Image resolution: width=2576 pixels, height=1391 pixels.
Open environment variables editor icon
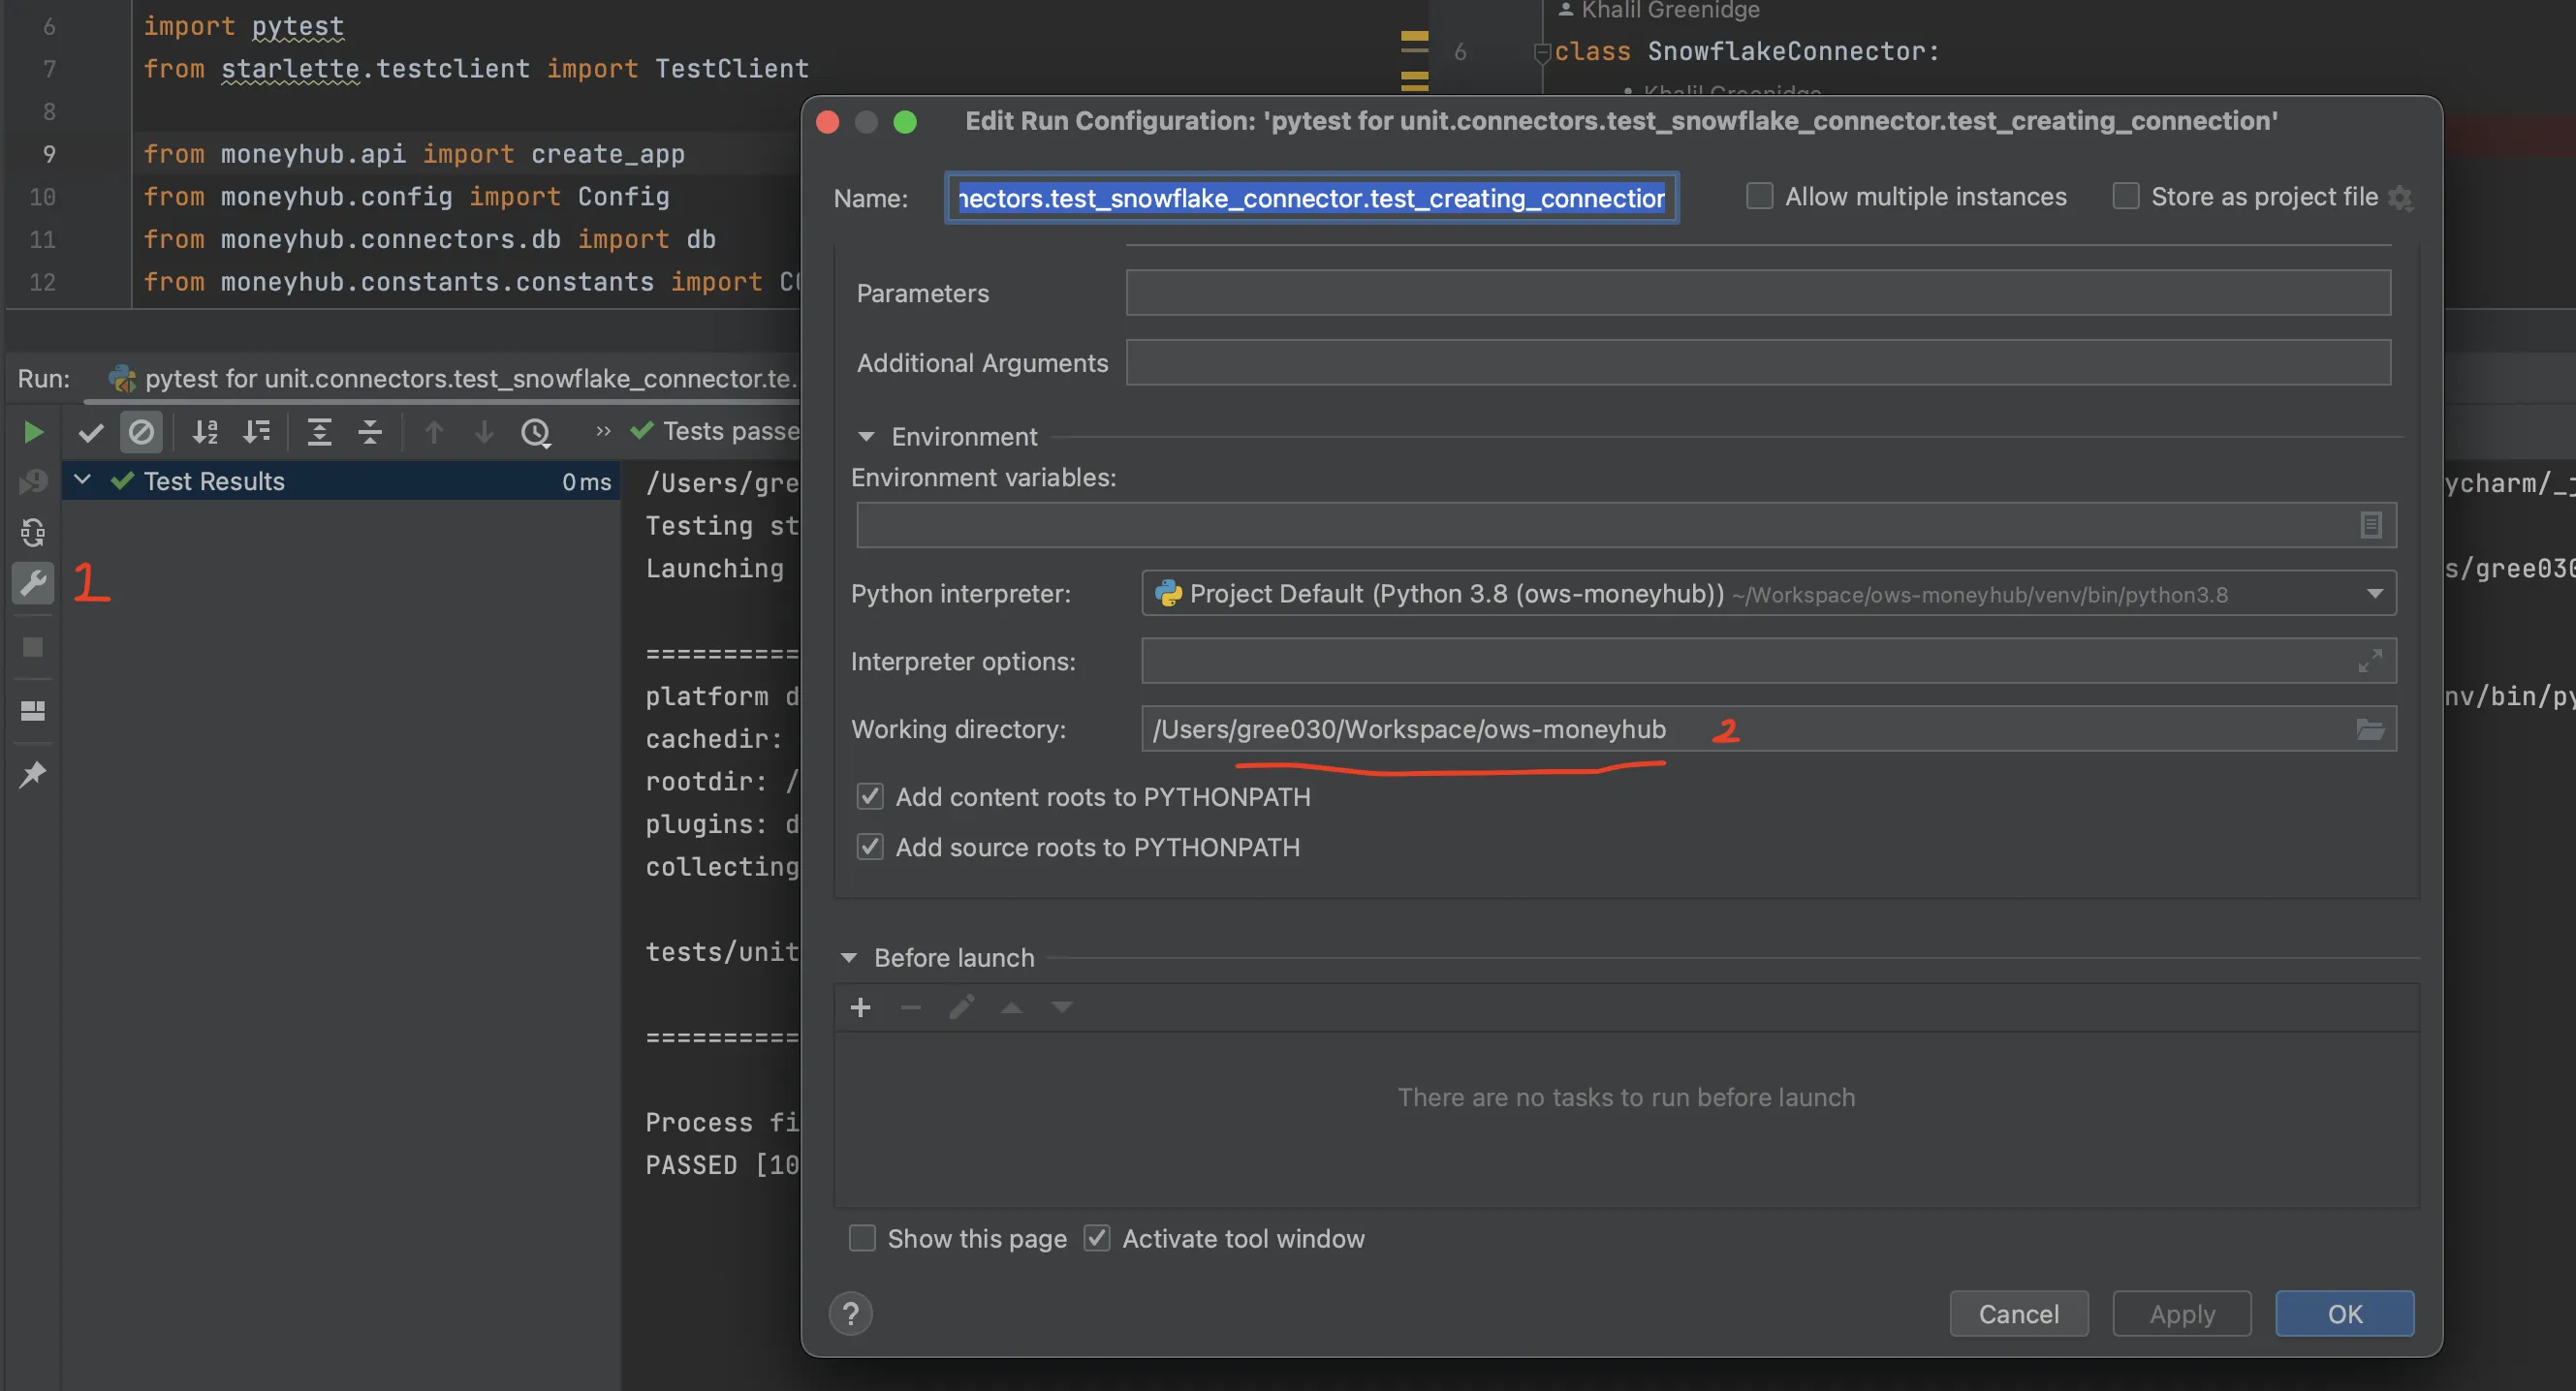2370,525
